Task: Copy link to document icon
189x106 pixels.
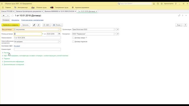Action: [x=179, y=15]
